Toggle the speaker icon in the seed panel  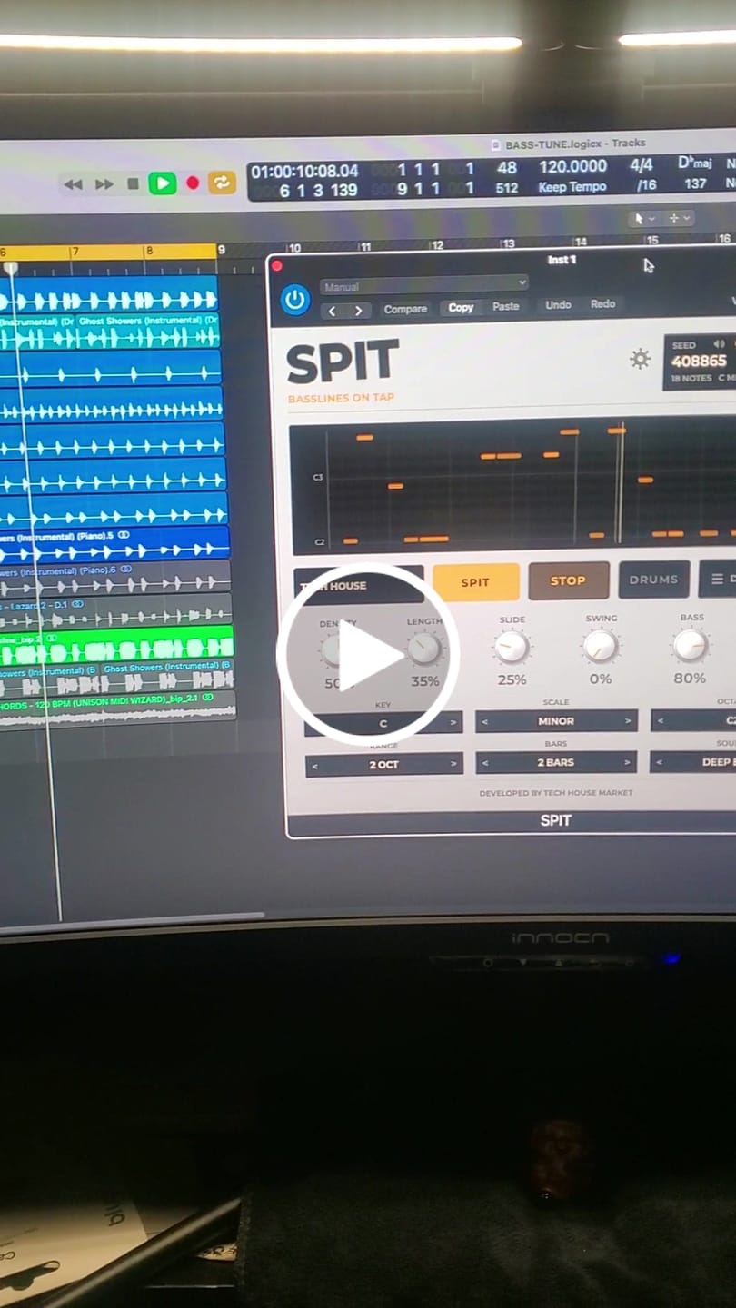pos(719,343)
